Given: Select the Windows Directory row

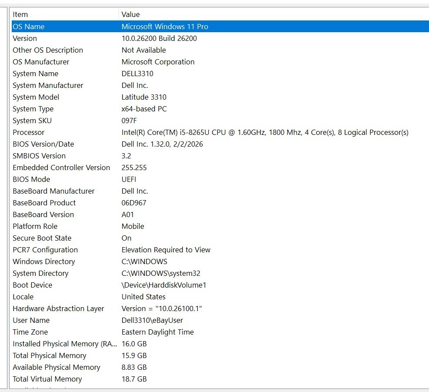Looking at the screenshot, I should (220, 261).
